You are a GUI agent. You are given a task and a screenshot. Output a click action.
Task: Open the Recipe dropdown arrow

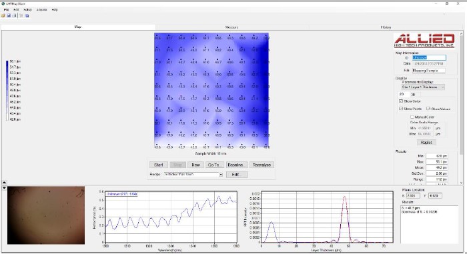click(x=221, y=175)
